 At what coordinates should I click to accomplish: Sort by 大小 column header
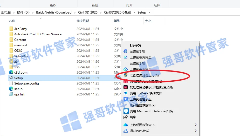click(148, 21)
